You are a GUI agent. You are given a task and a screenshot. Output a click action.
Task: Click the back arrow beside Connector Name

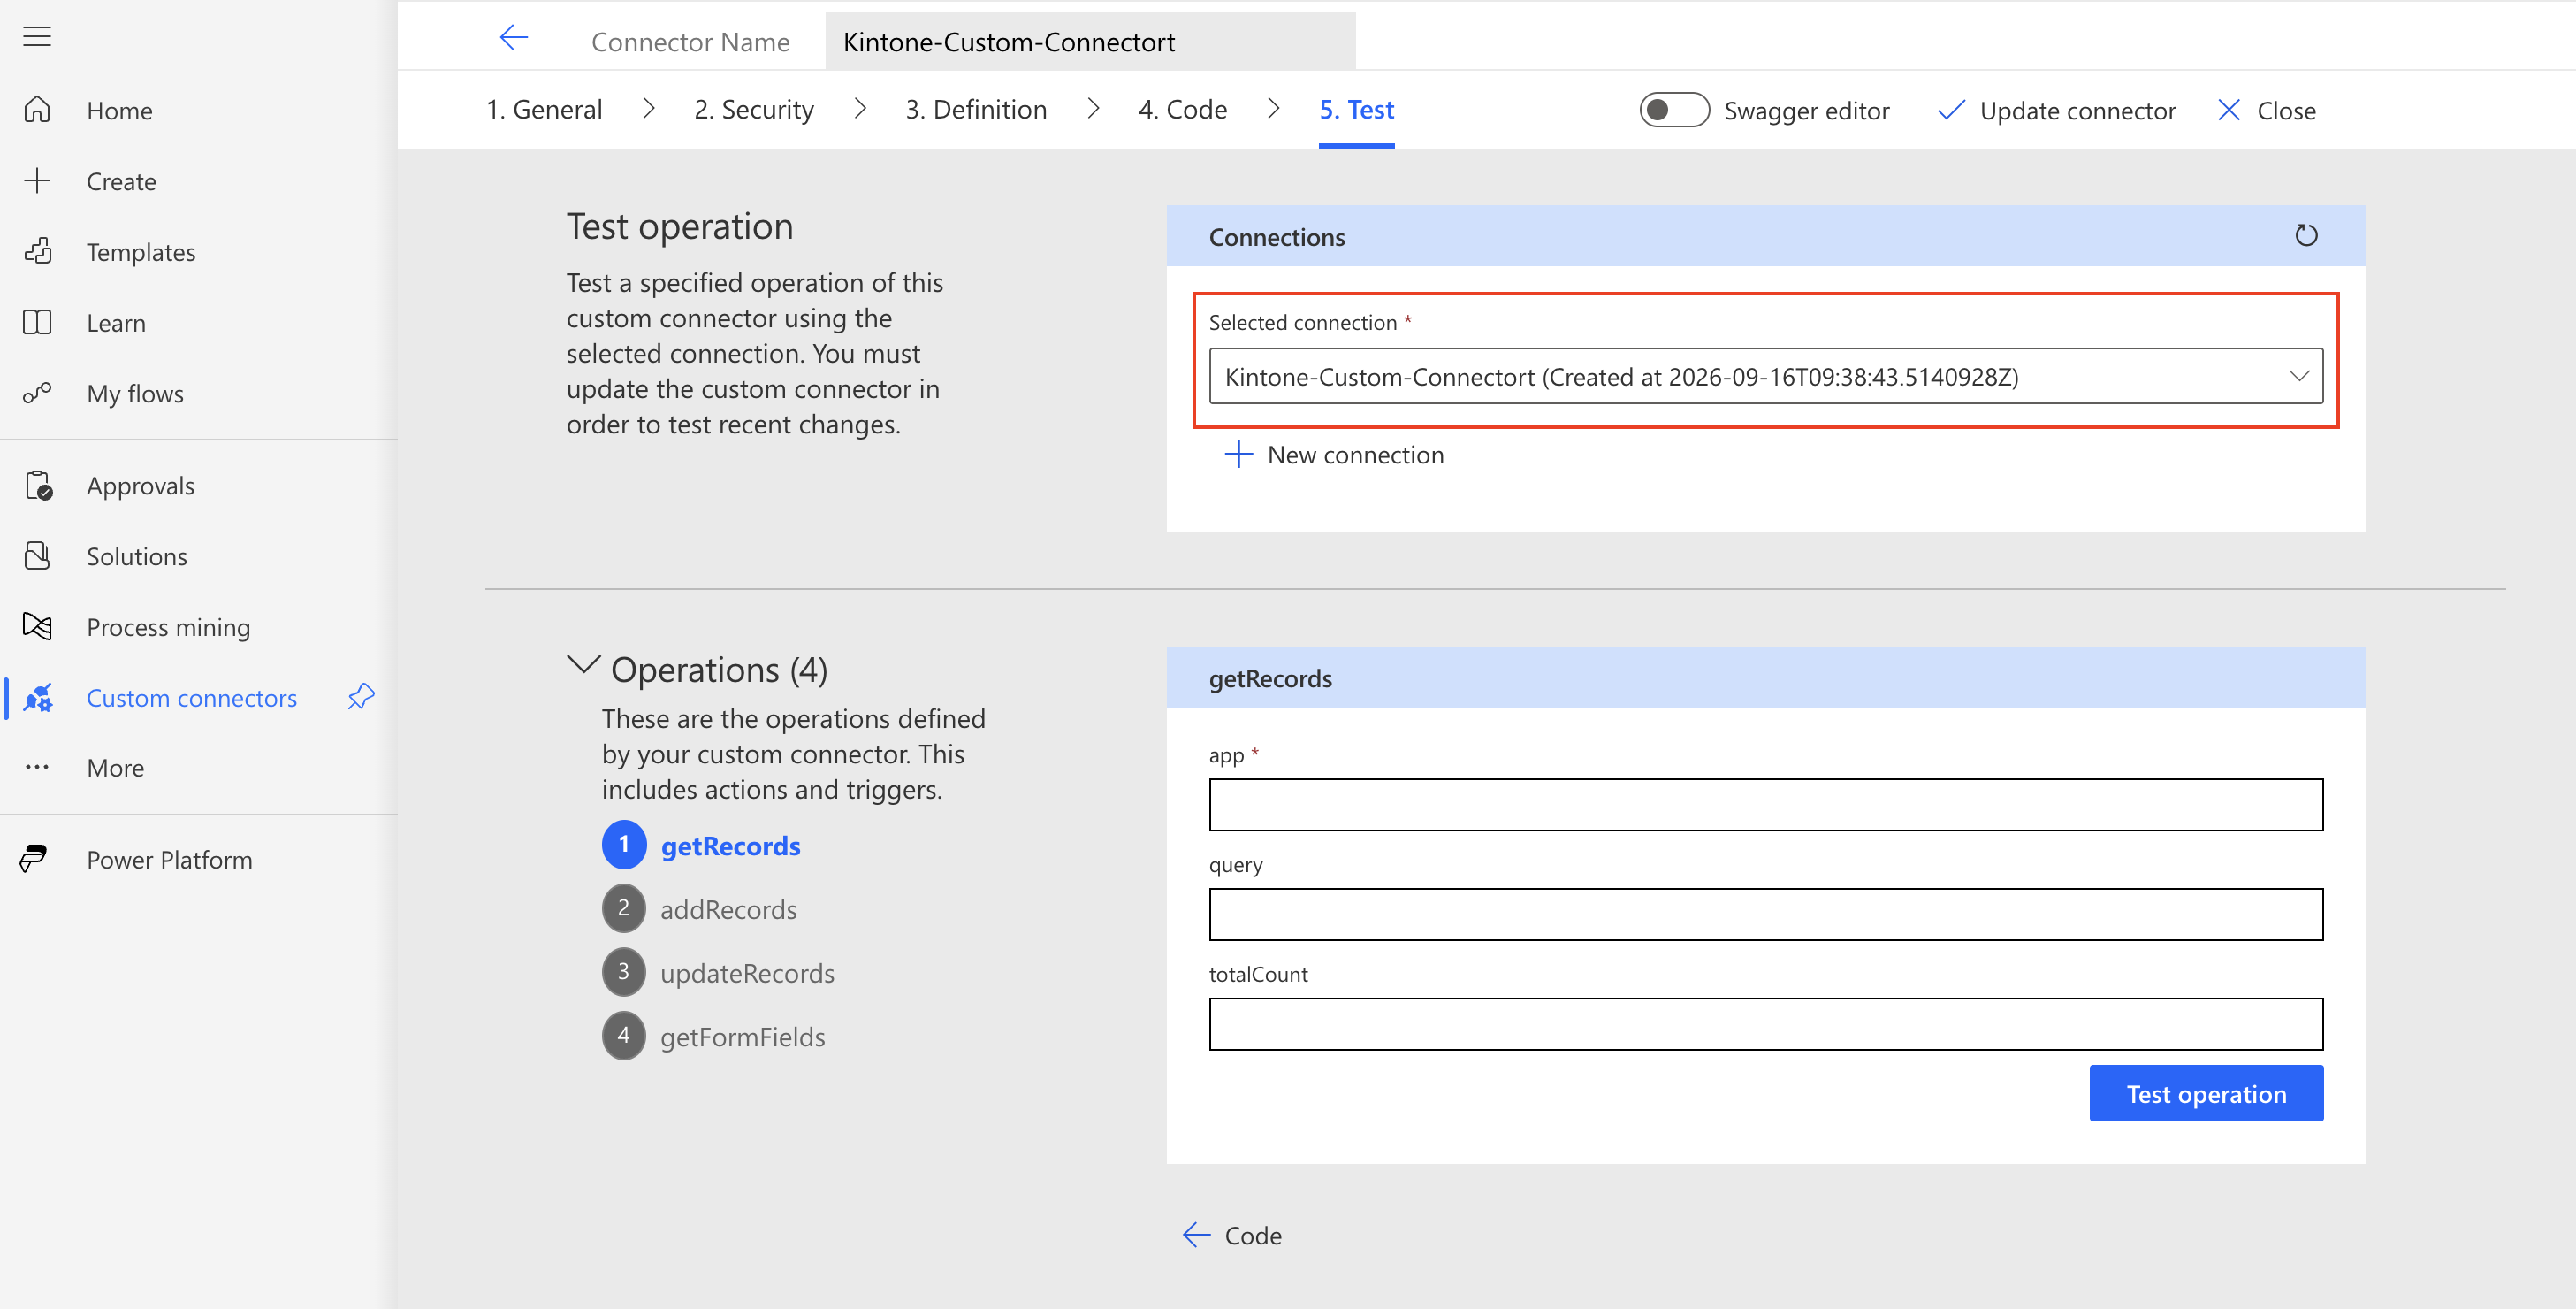(x=513, y=38)
